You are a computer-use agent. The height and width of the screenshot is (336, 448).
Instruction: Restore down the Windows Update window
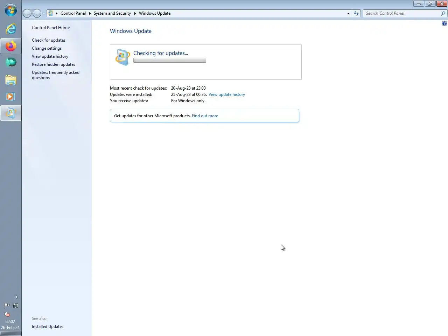click(x=430, y=4)
